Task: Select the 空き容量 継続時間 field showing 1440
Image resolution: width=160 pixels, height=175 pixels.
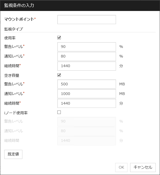Action: [x=86, y=103]
